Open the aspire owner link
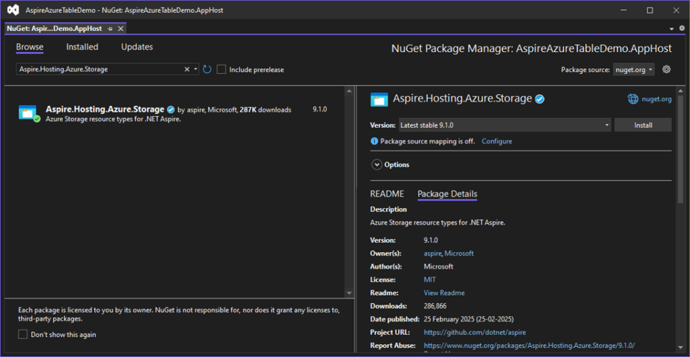This screenshot has width=690, height=357. [433, 253]
